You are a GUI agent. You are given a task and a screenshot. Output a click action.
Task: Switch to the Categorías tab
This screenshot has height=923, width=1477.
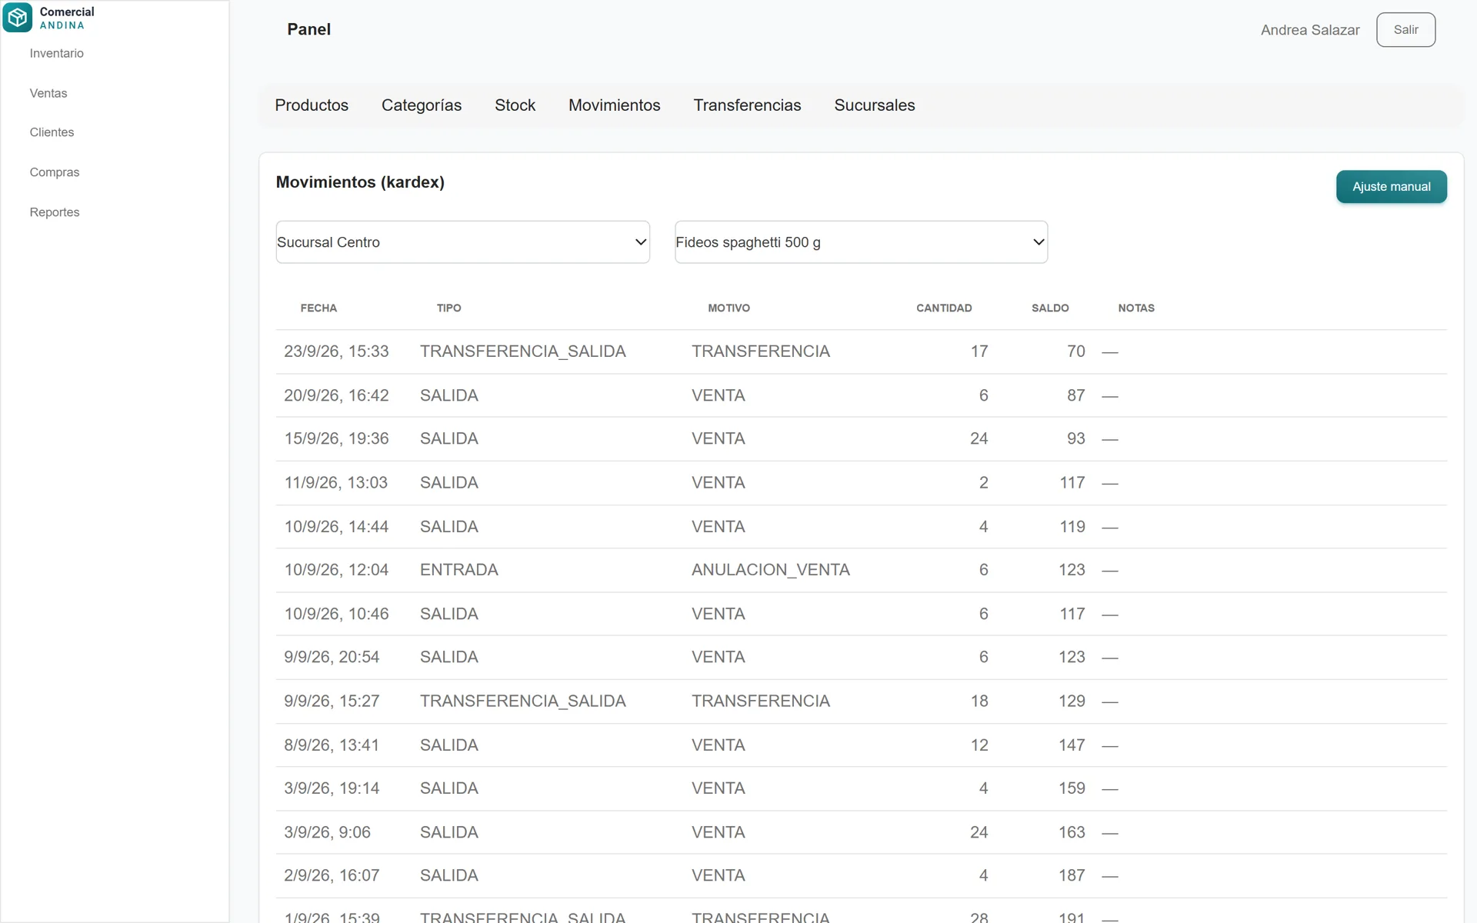tap(422, 105)
